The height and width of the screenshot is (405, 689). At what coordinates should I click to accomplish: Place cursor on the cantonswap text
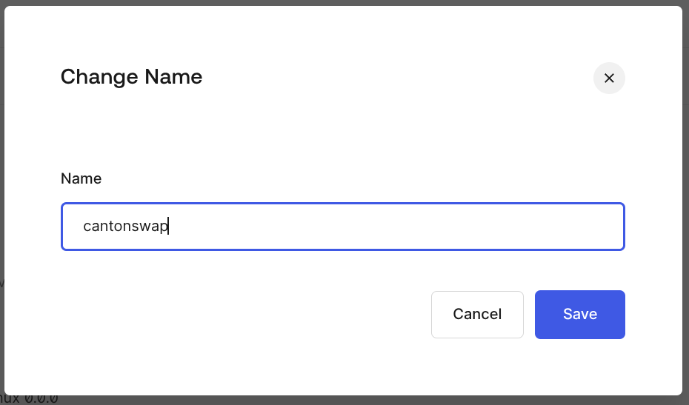(x=125, y=227)
